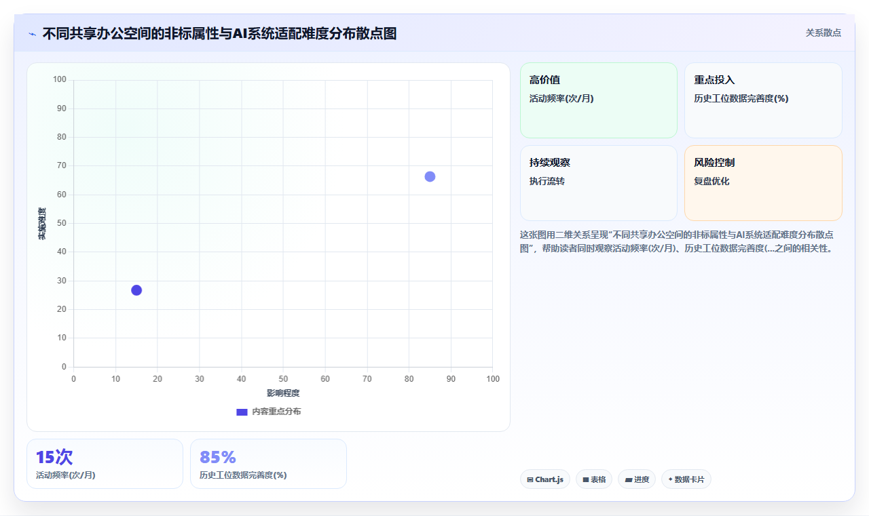869x516 pixels.
Task: Click the 实施难度 y-axis title
Action: (42, 224)
